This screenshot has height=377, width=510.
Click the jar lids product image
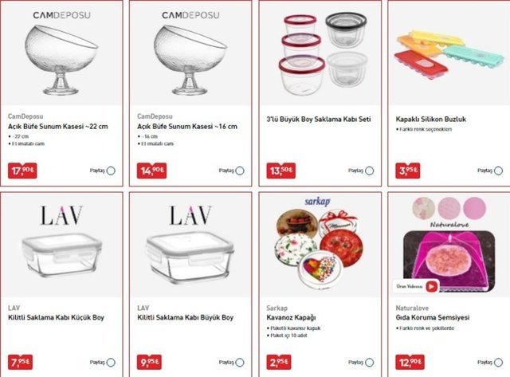pos(319,249)
